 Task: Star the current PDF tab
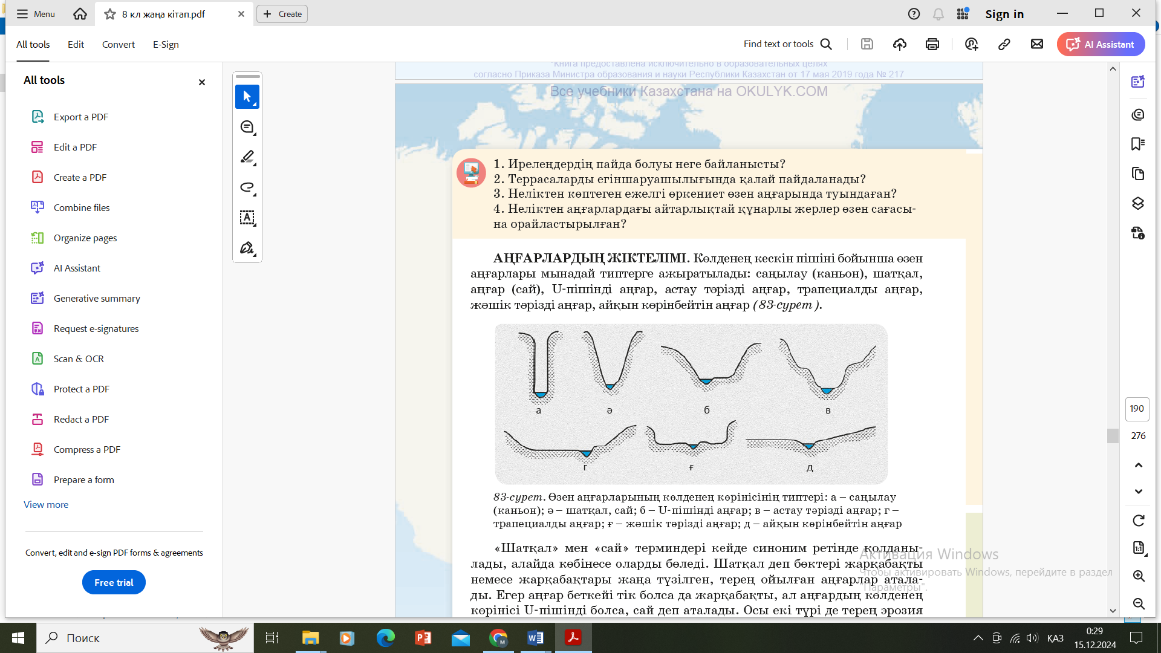coord(109,14)
